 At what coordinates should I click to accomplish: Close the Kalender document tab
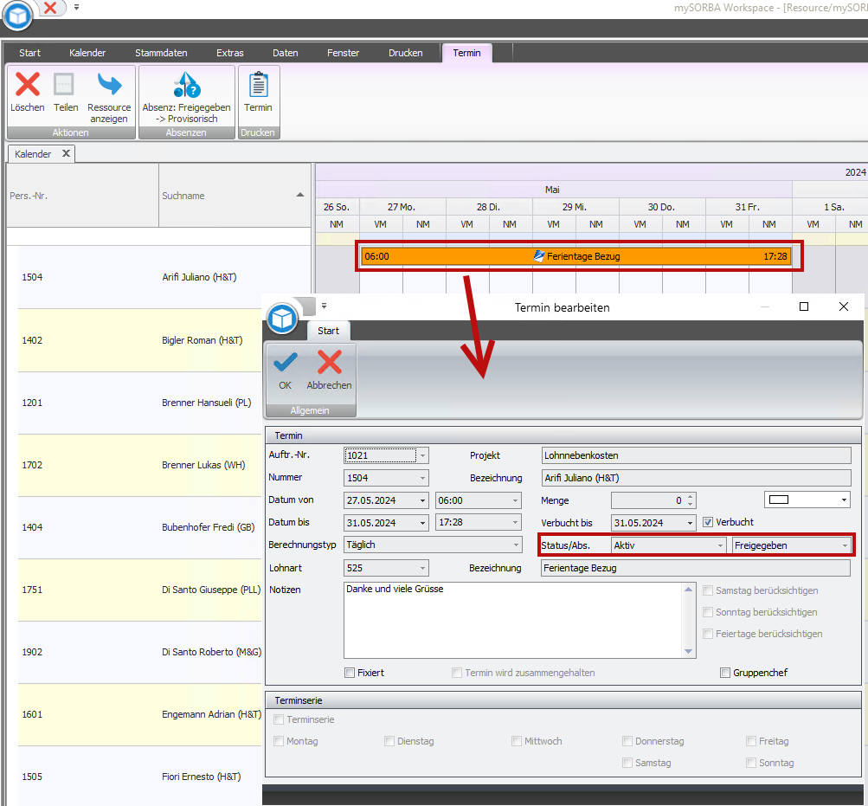pos(66,153)
